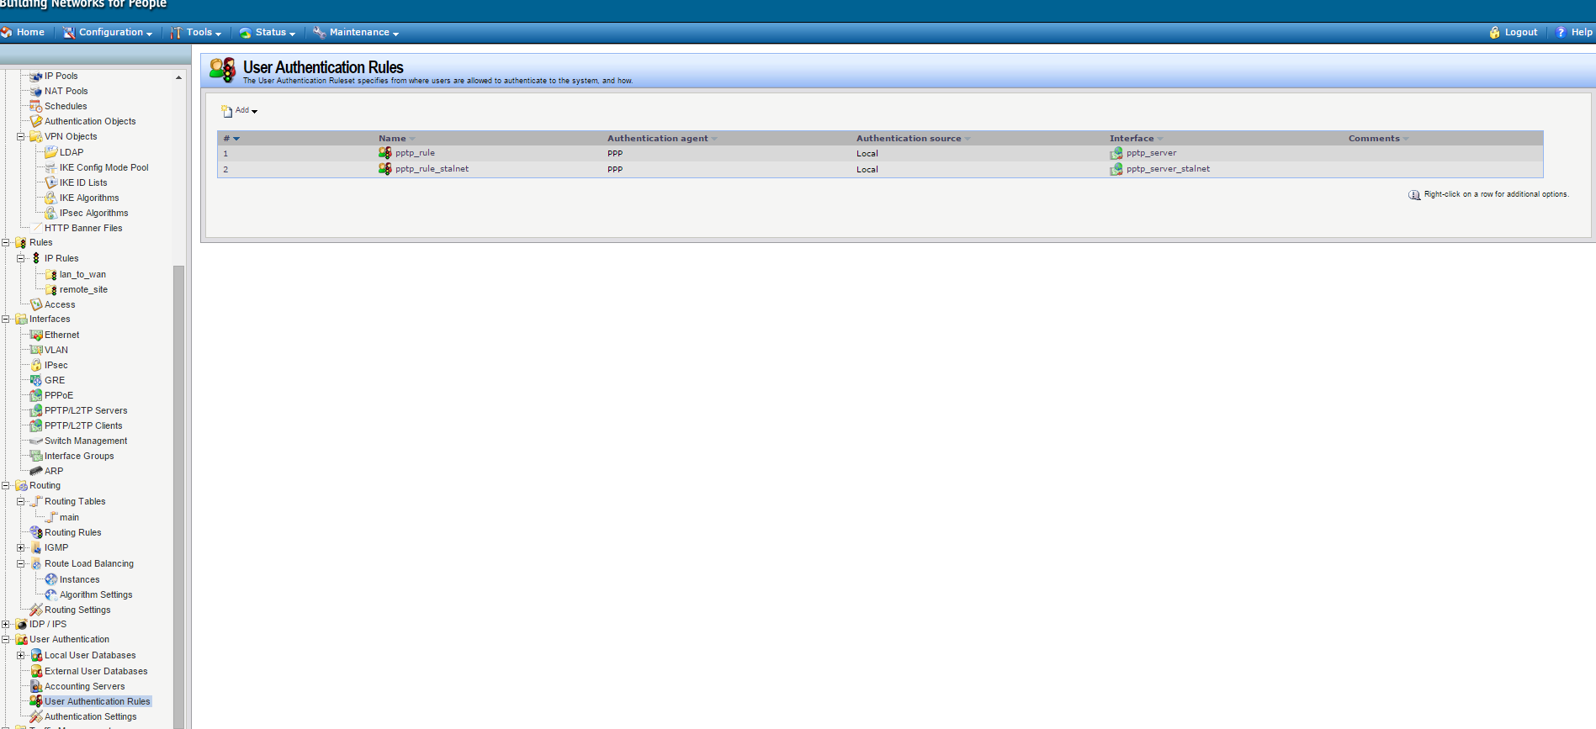This screenshot has height=729, width=1596.
Task: Click the NAT Pools icon in sidebar
Action: pos(36,92)
